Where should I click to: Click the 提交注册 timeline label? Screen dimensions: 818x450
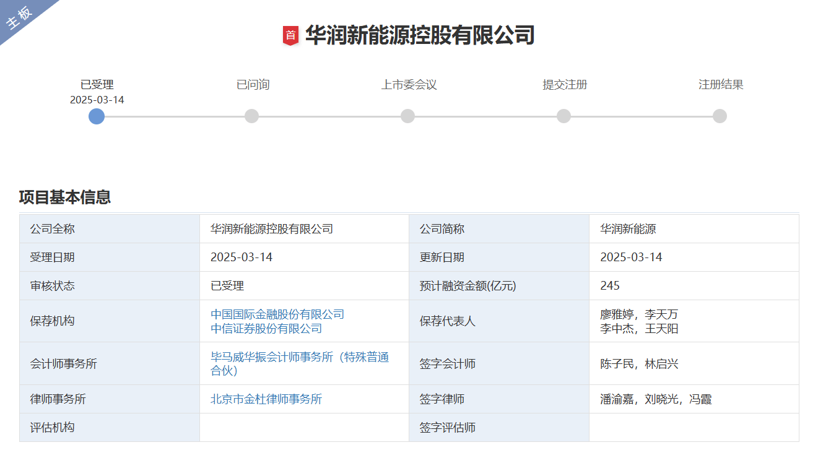coord(565,85)
